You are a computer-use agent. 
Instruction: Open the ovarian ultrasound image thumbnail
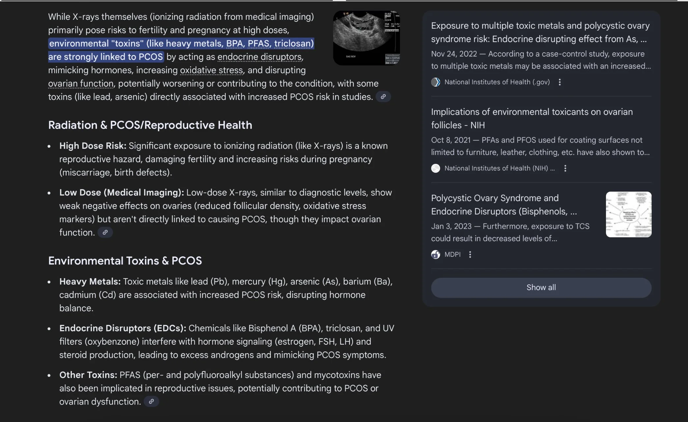click(366, 38)
